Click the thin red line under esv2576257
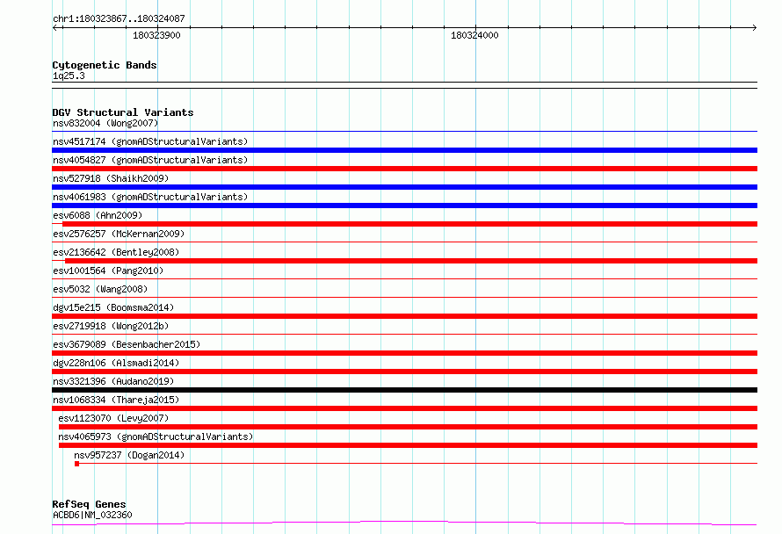The image size is (782, 534). click(x=404, y=242)
